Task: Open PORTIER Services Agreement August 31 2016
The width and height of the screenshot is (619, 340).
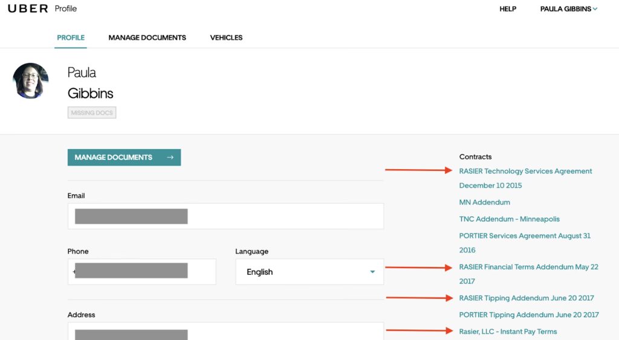Action: (x=524, y=236)
